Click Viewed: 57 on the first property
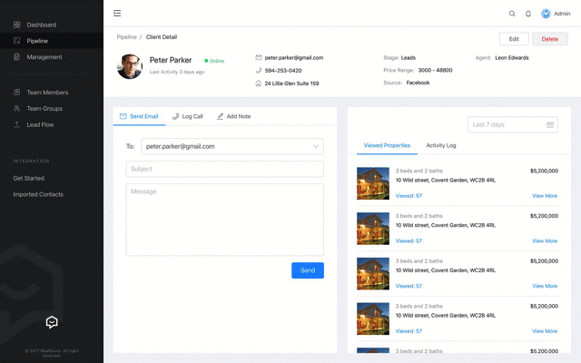This screenshot has height=363, width=581. tap(409, 196)
